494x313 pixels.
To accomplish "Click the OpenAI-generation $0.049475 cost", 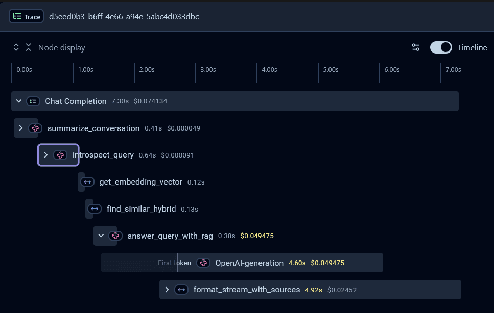I will (x=327, y=263).
